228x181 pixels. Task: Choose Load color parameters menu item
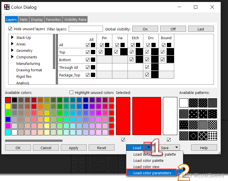152,173
